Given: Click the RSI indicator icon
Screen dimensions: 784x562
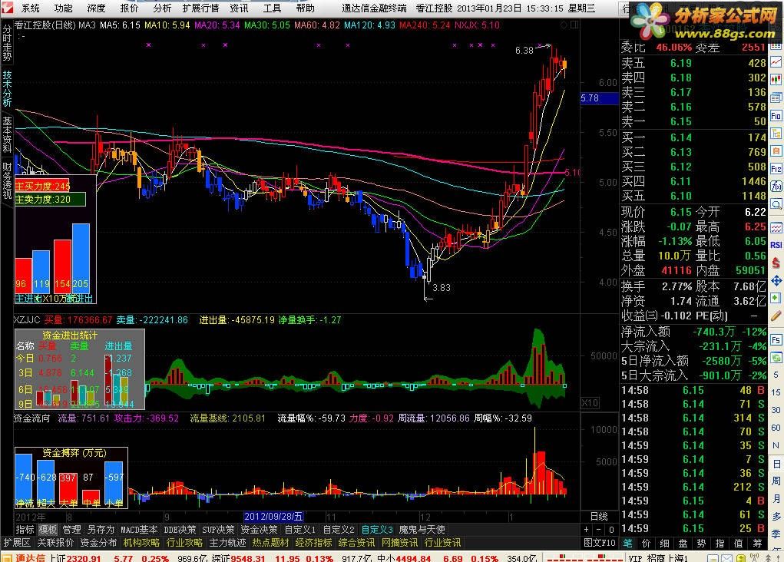Looking at the screenshot, I should 776,245.
